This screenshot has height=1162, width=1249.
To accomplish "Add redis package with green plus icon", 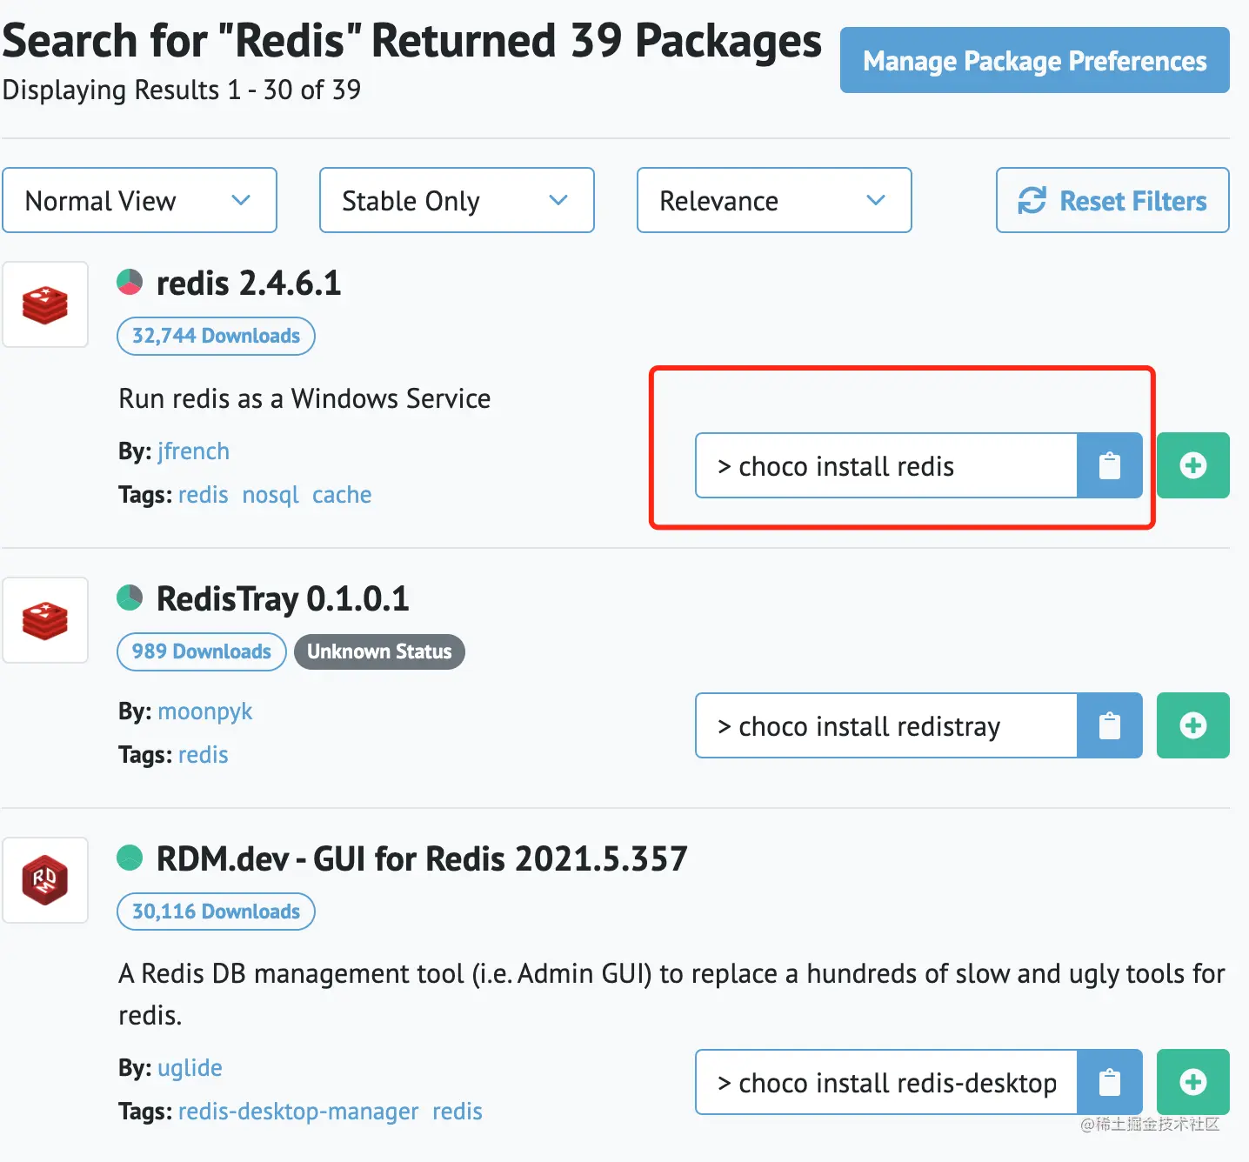I will point(1192,465).
